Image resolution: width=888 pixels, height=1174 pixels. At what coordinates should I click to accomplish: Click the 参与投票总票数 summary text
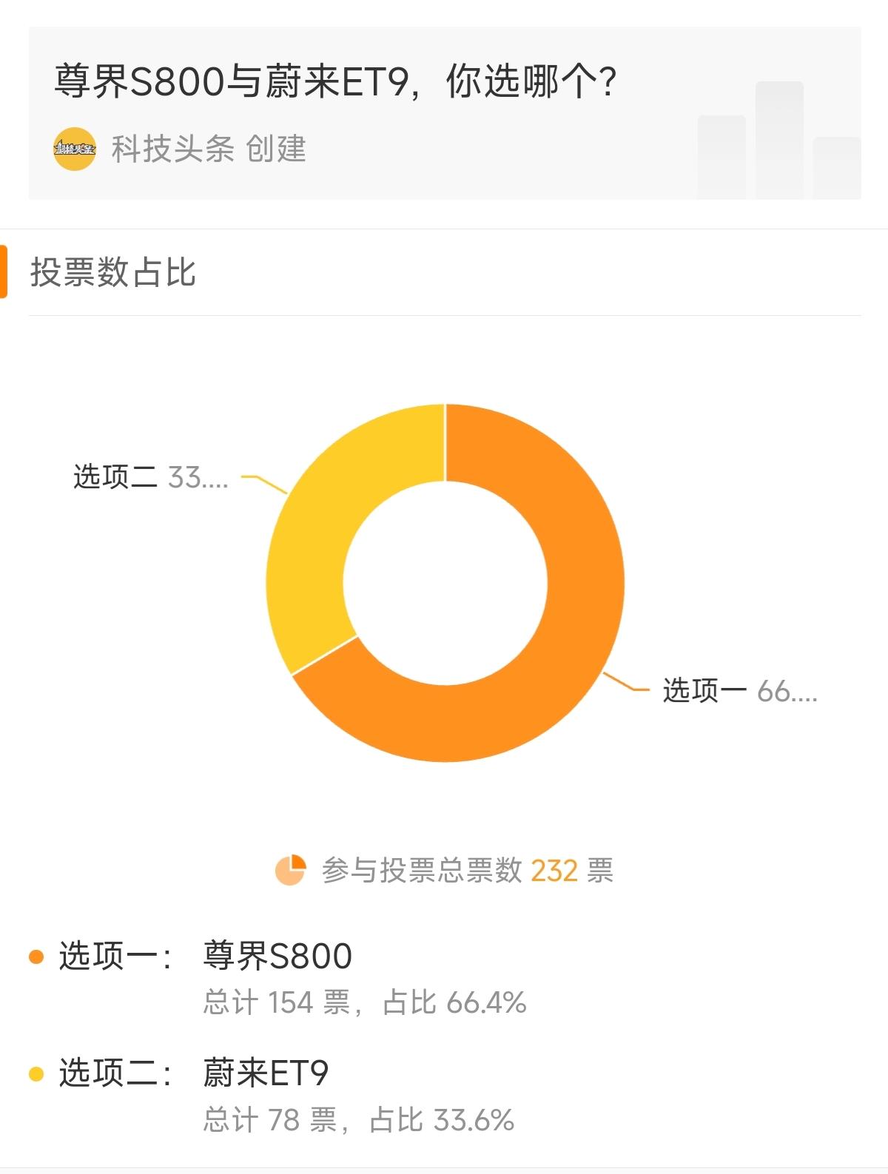click(422, 871)
